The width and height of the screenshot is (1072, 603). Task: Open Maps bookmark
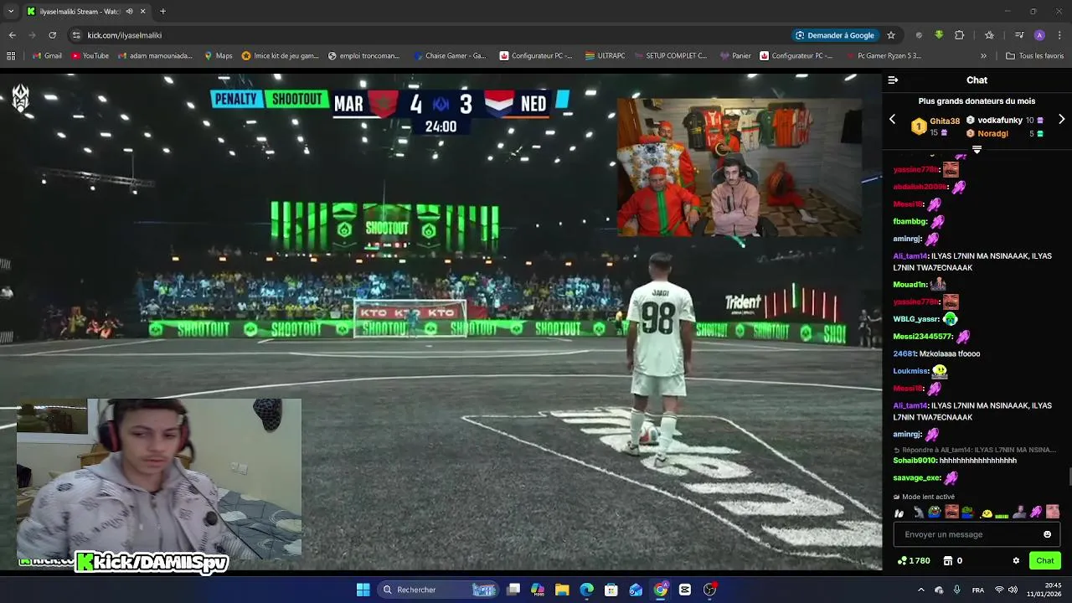[219, 56]
